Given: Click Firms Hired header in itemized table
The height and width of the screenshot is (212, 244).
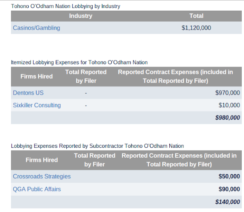Looking at the screenshot, I should click(x=37, y=77).
